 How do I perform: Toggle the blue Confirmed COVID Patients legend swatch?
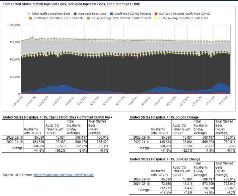point(111,14)
